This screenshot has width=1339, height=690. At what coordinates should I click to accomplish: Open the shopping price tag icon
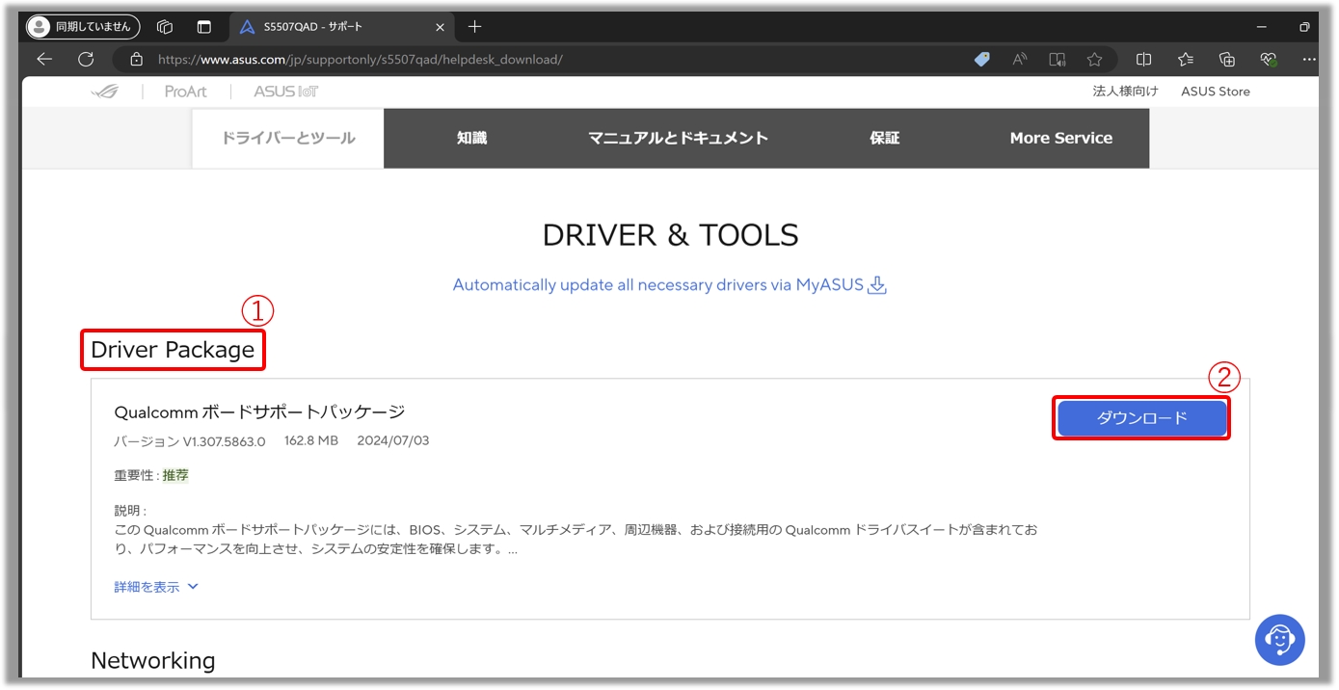pyautogui.click(x=982, y=60)
